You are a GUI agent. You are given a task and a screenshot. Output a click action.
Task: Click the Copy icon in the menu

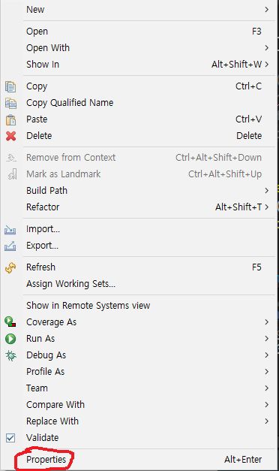tap(10, 87)
